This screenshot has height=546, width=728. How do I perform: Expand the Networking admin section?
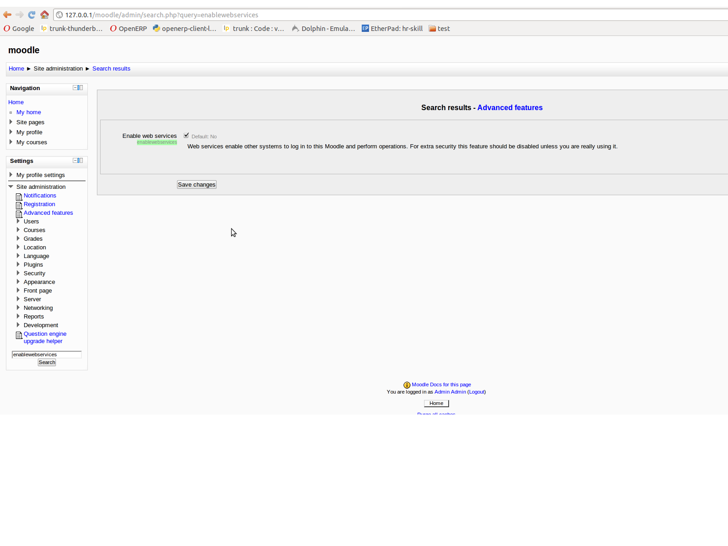click(18, 308)
